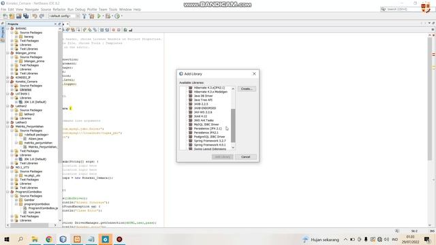
Task: Select the Aljami.java file
Action: [35, 139]
